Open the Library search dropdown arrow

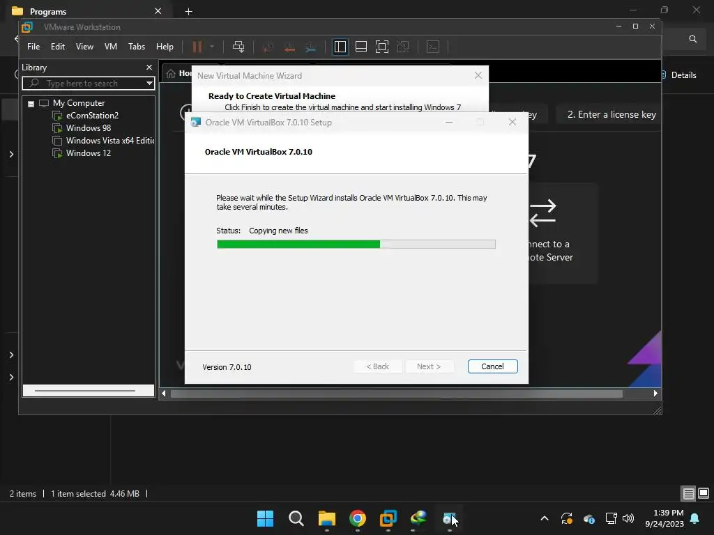coord(149,84)
